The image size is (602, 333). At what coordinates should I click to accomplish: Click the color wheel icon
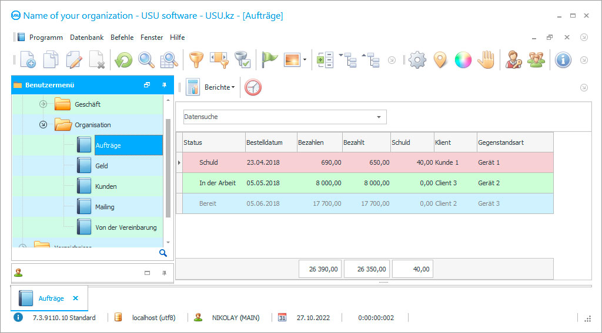pyautogui.click(x=463, y=60)
